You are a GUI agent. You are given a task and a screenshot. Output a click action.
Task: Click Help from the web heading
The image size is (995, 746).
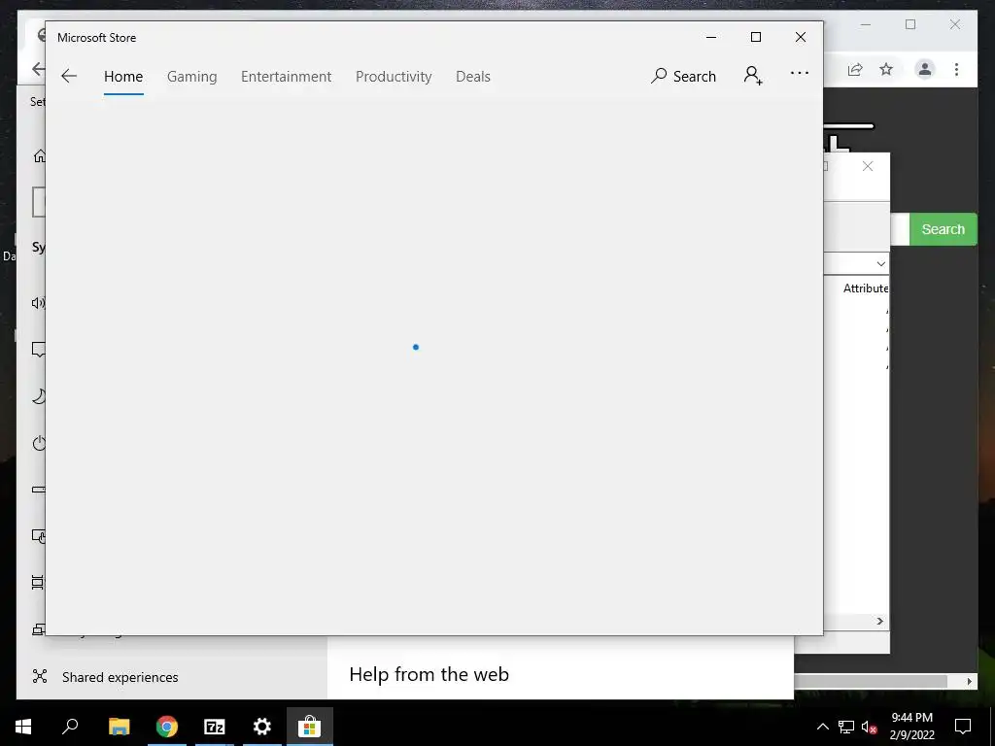429,674
